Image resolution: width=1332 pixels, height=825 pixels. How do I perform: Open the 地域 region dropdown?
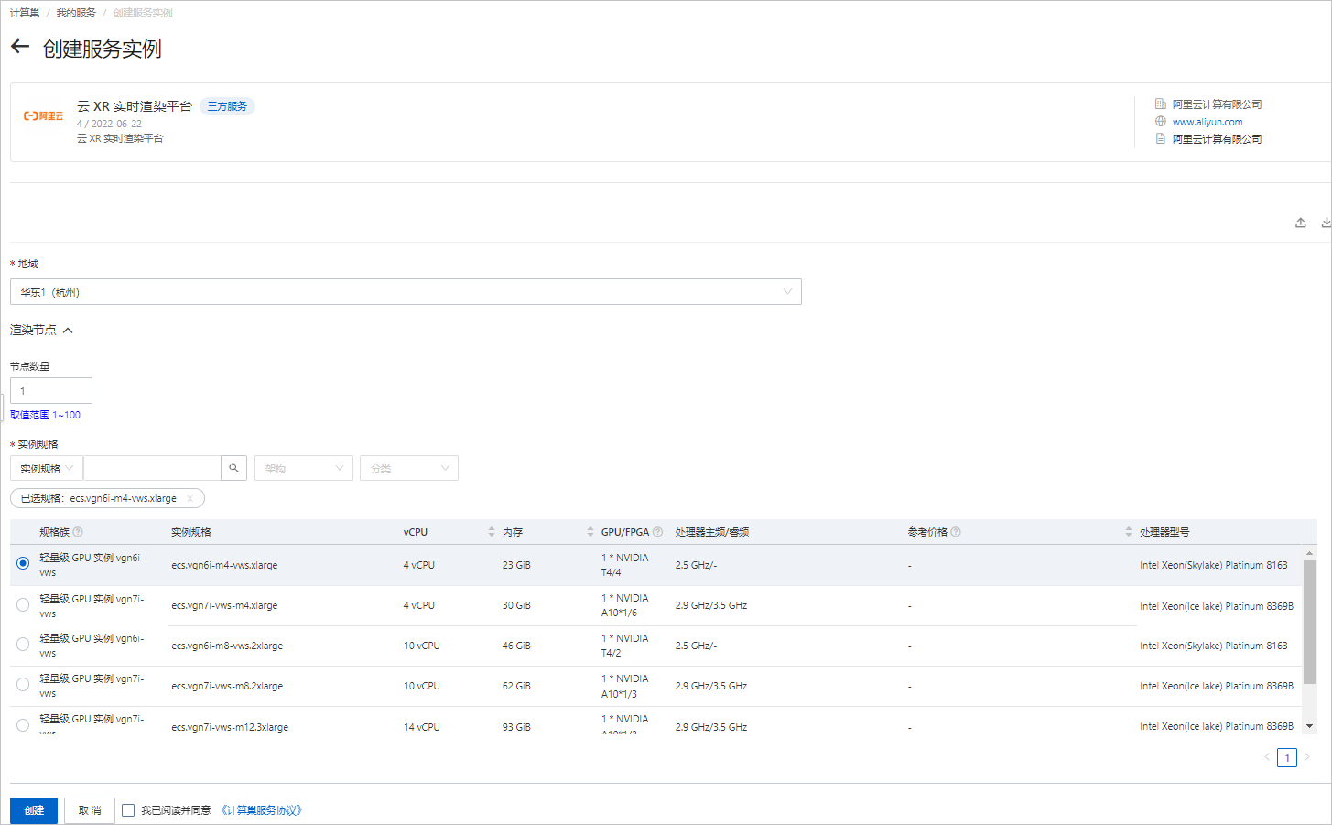[406, 292]
